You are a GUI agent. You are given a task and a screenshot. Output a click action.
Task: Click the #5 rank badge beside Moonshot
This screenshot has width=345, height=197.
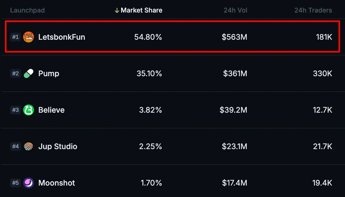16,183
